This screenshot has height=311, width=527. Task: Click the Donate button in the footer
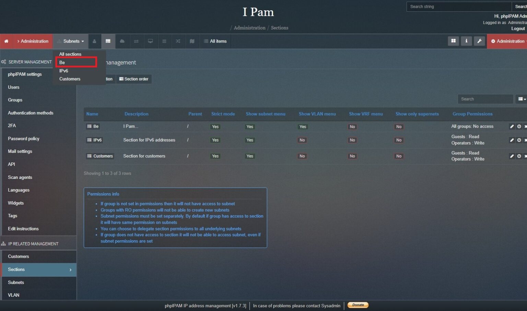(358, 305)
